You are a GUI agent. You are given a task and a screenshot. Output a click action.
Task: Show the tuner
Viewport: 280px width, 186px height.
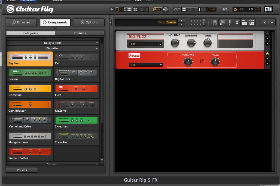click(230, 22)
